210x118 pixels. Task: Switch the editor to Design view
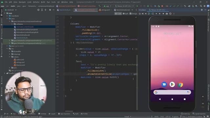[x=133, y=14]
